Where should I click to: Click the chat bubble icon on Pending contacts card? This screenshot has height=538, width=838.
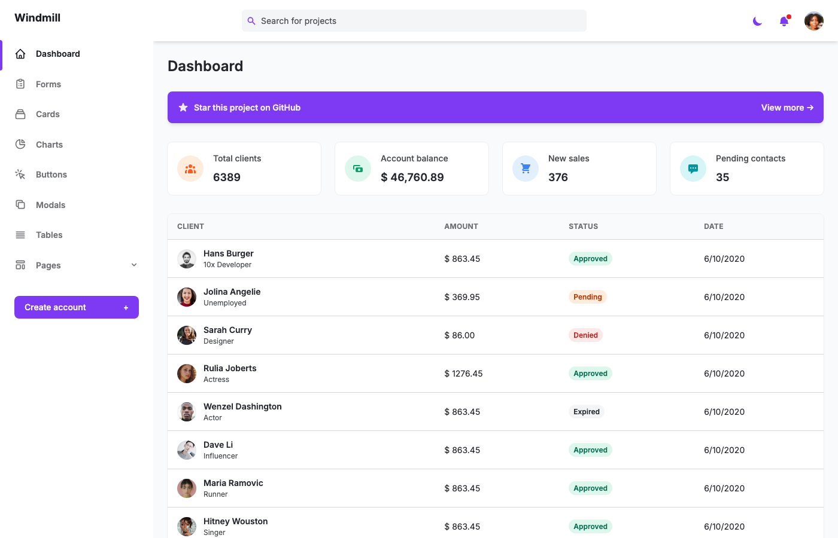click(x=693, y=168)
